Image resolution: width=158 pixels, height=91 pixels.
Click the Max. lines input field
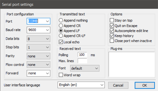click(82, 61)
